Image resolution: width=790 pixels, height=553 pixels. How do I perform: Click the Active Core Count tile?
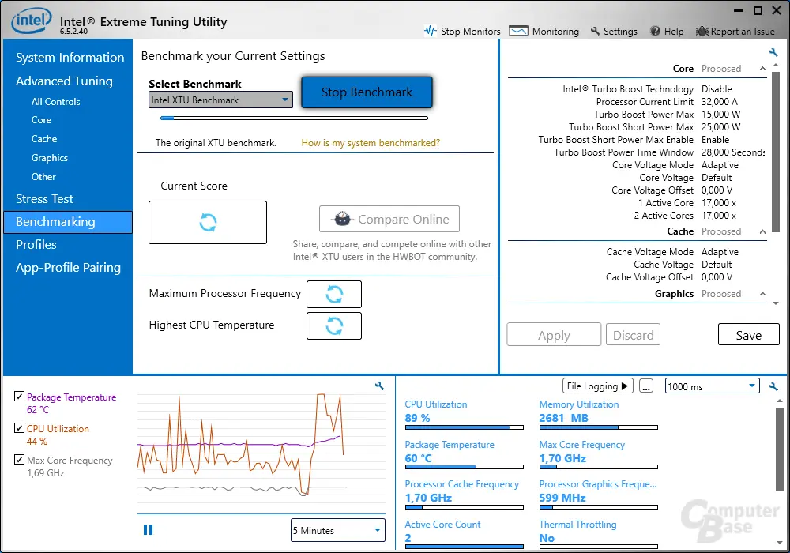pos(464,534)
